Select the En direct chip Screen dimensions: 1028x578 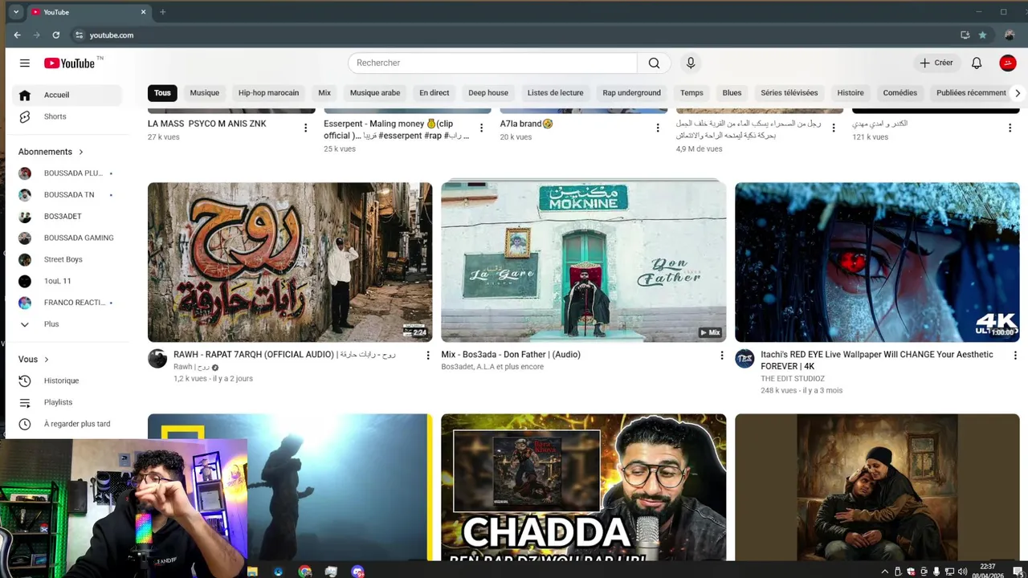coord(434,93)
